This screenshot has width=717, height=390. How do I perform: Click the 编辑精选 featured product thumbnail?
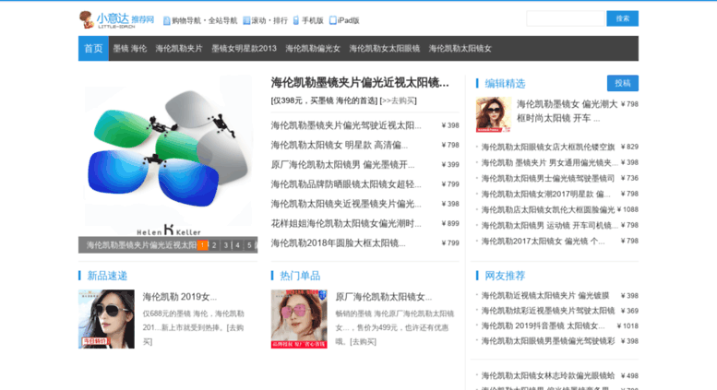click(x=494, y=114)
